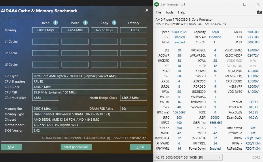Viewport: 263px width, 162px height.
Task: Click the VDD MISC value 1.1000V
Action: (x=253, y=92)
